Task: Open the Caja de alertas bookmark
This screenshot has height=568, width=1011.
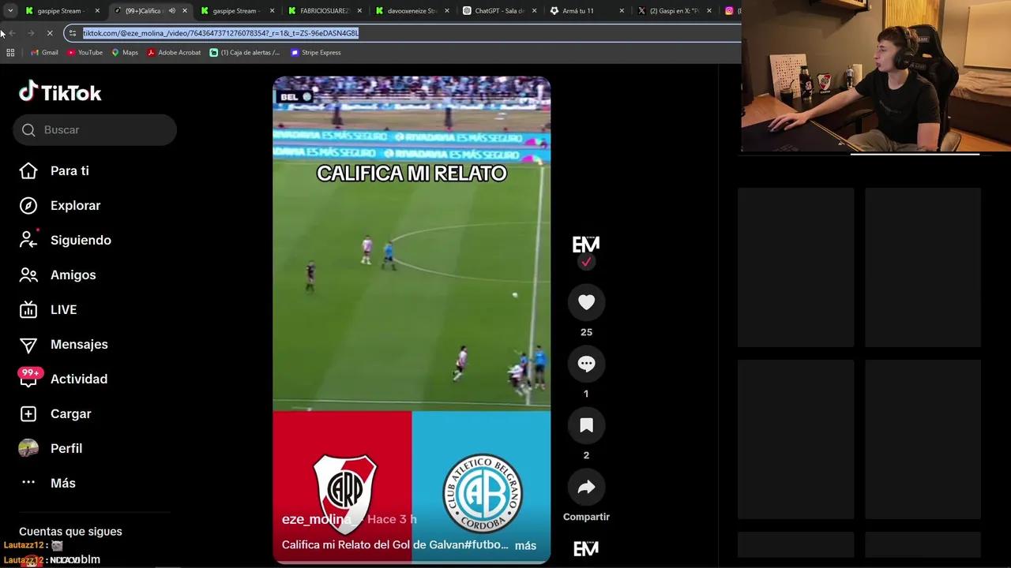Action: (245, 53)
